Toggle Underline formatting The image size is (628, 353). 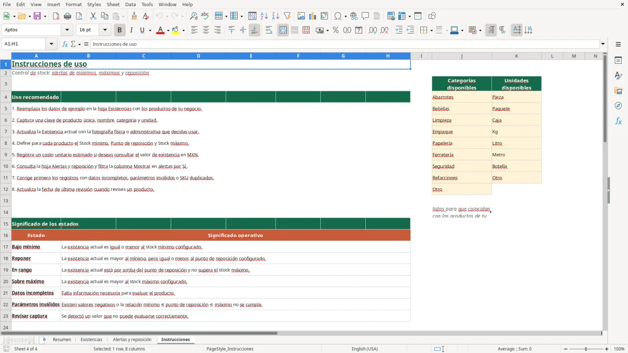click(x=142, y=30)
